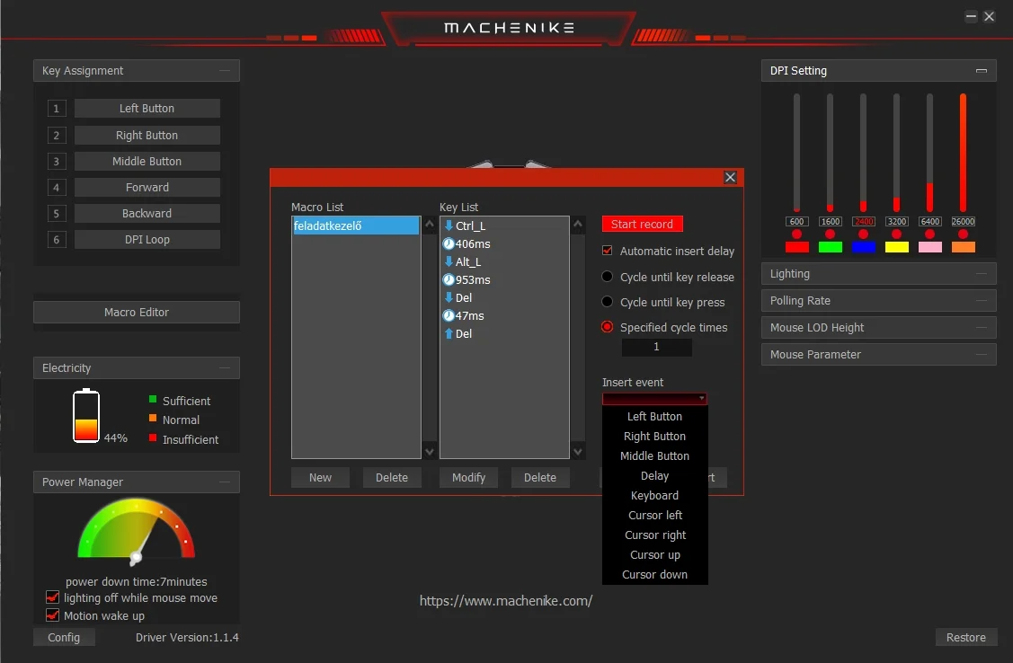1013x663 pixels.
Task: Click the yellow DPI color swatch
Action: [x=897, y=247]
